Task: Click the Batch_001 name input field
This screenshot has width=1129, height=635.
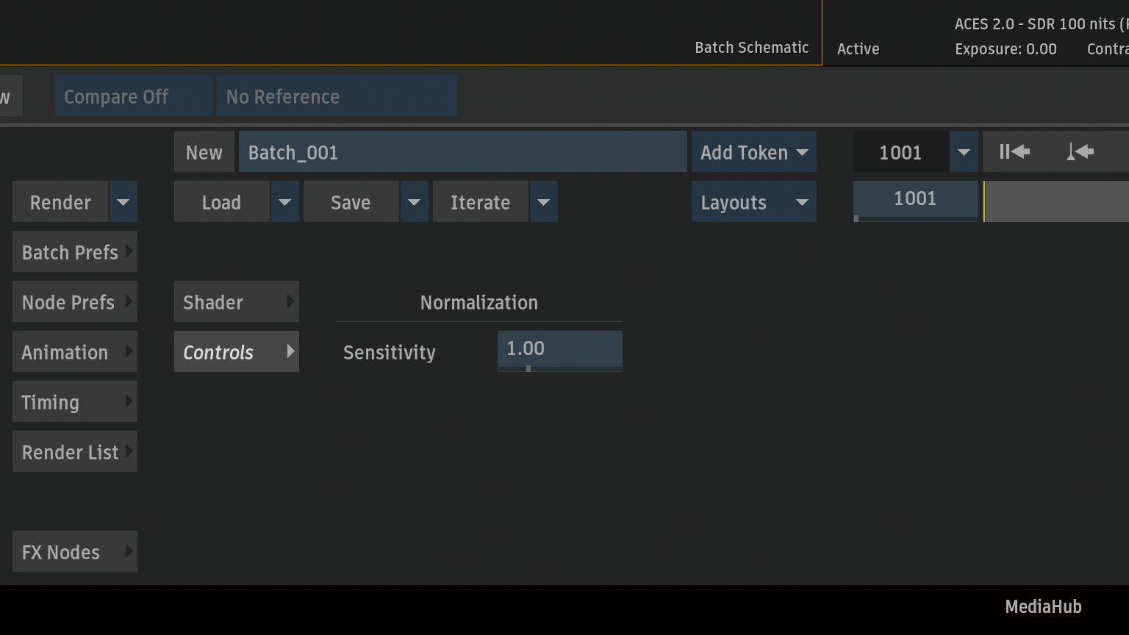Action: pos(462,152)
